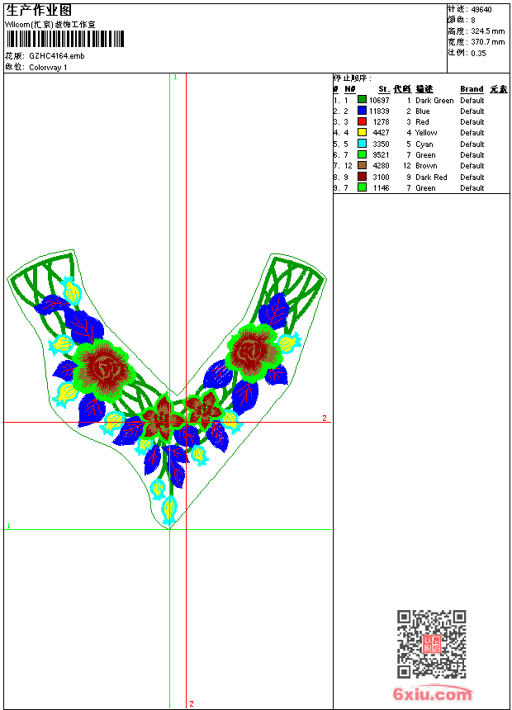Select stitch count 1146

click(381, 188)
